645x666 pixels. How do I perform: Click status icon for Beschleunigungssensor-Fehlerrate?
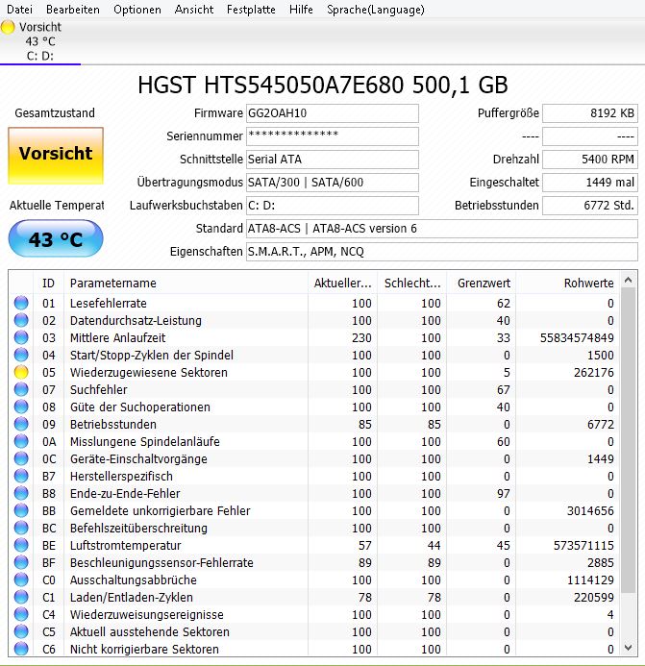click(x=21, y=562)
